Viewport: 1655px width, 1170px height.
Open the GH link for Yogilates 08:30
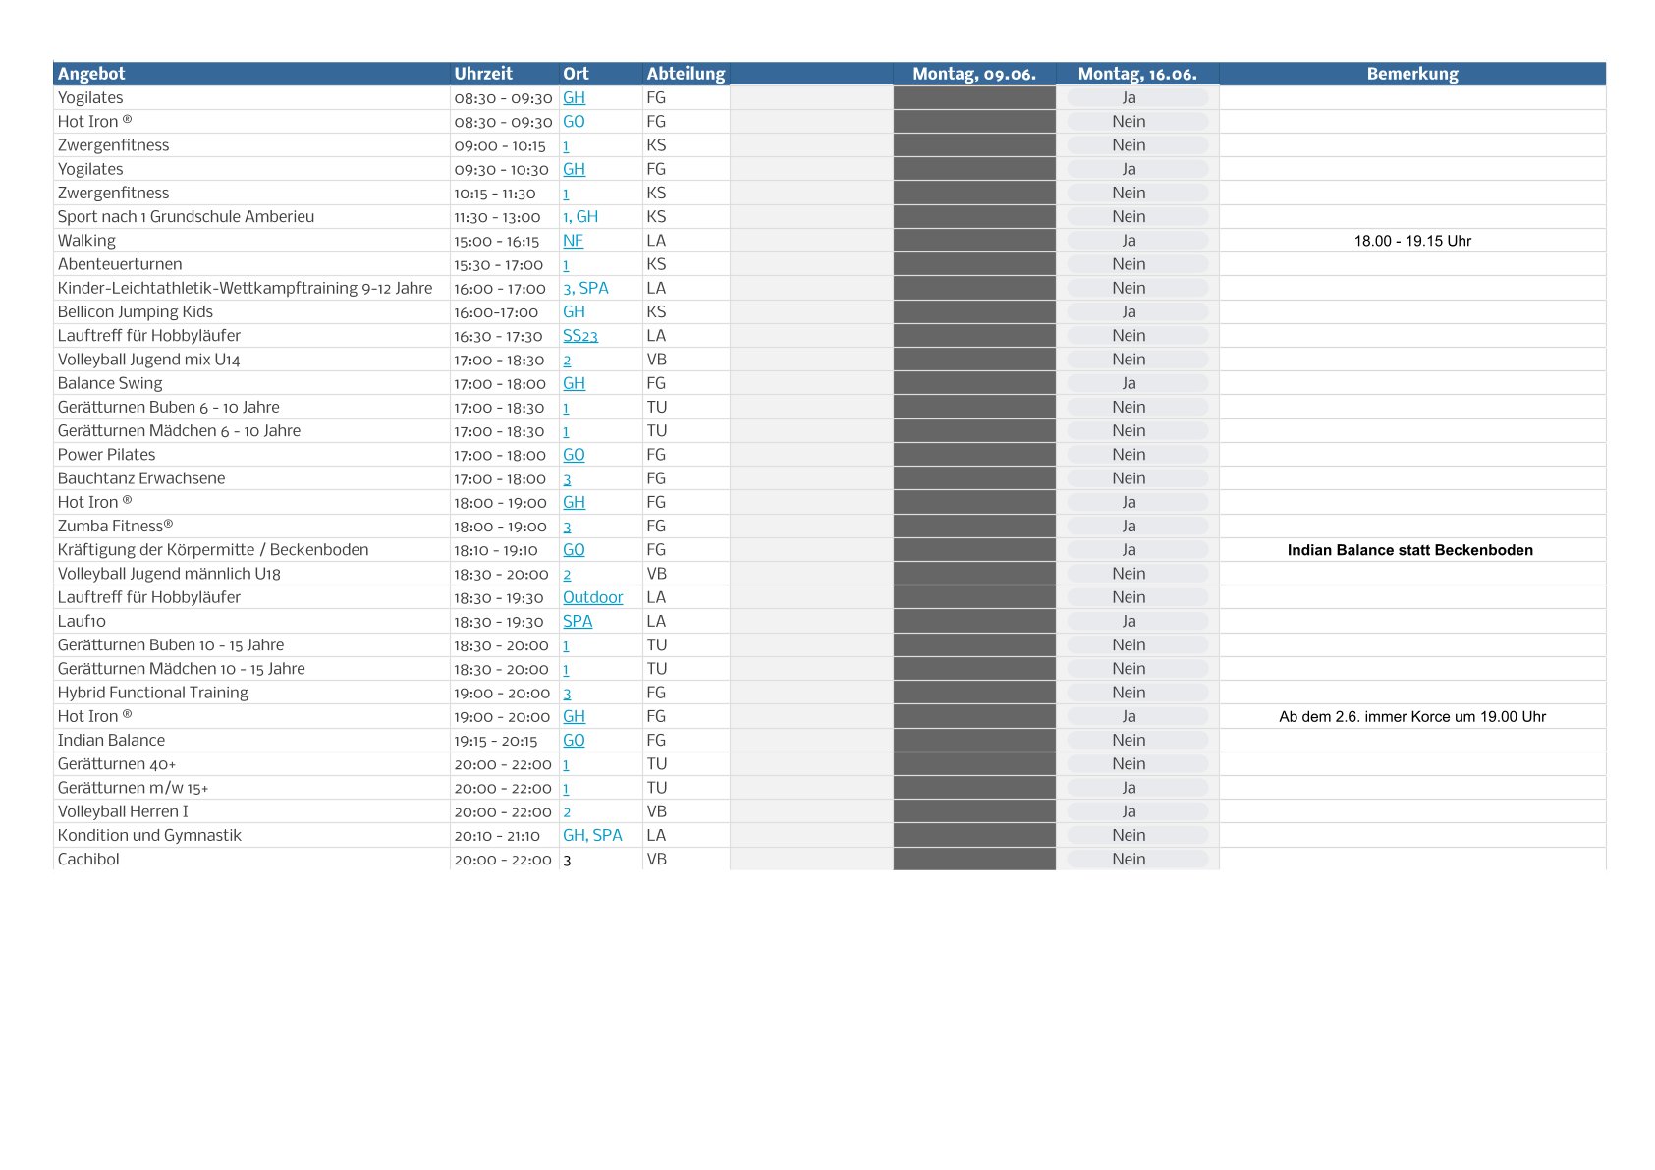pos(574,97)
